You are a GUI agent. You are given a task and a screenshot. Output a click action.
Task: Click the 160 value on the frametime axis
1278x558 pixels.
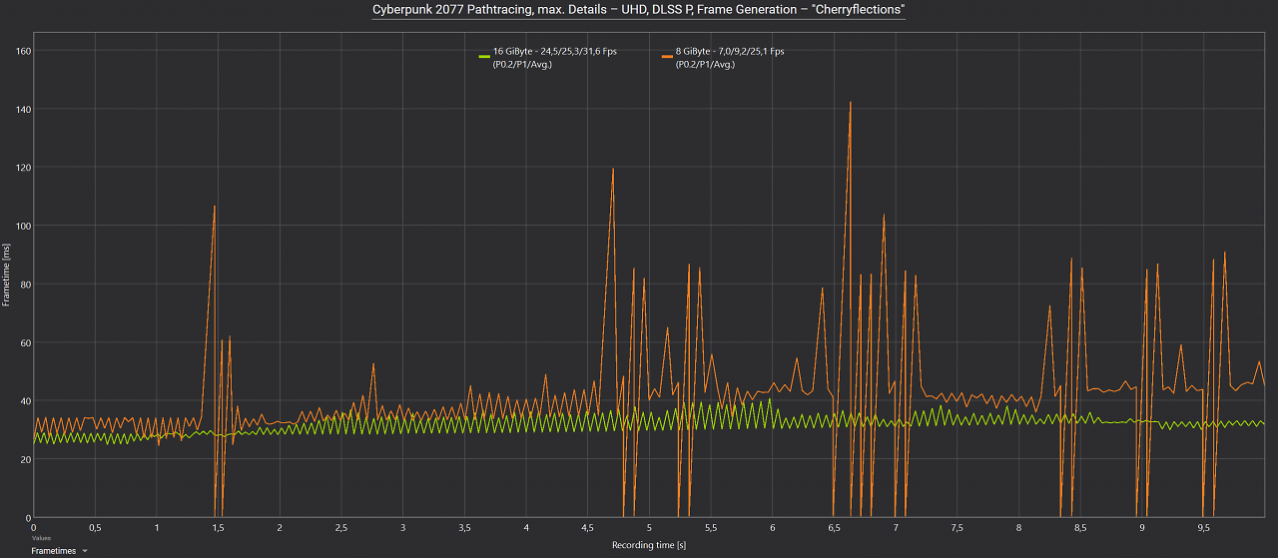point(21,50)
